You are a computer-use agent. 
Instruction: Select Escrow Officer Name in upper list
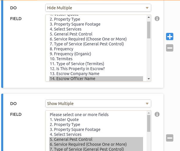tap(72, 79)
